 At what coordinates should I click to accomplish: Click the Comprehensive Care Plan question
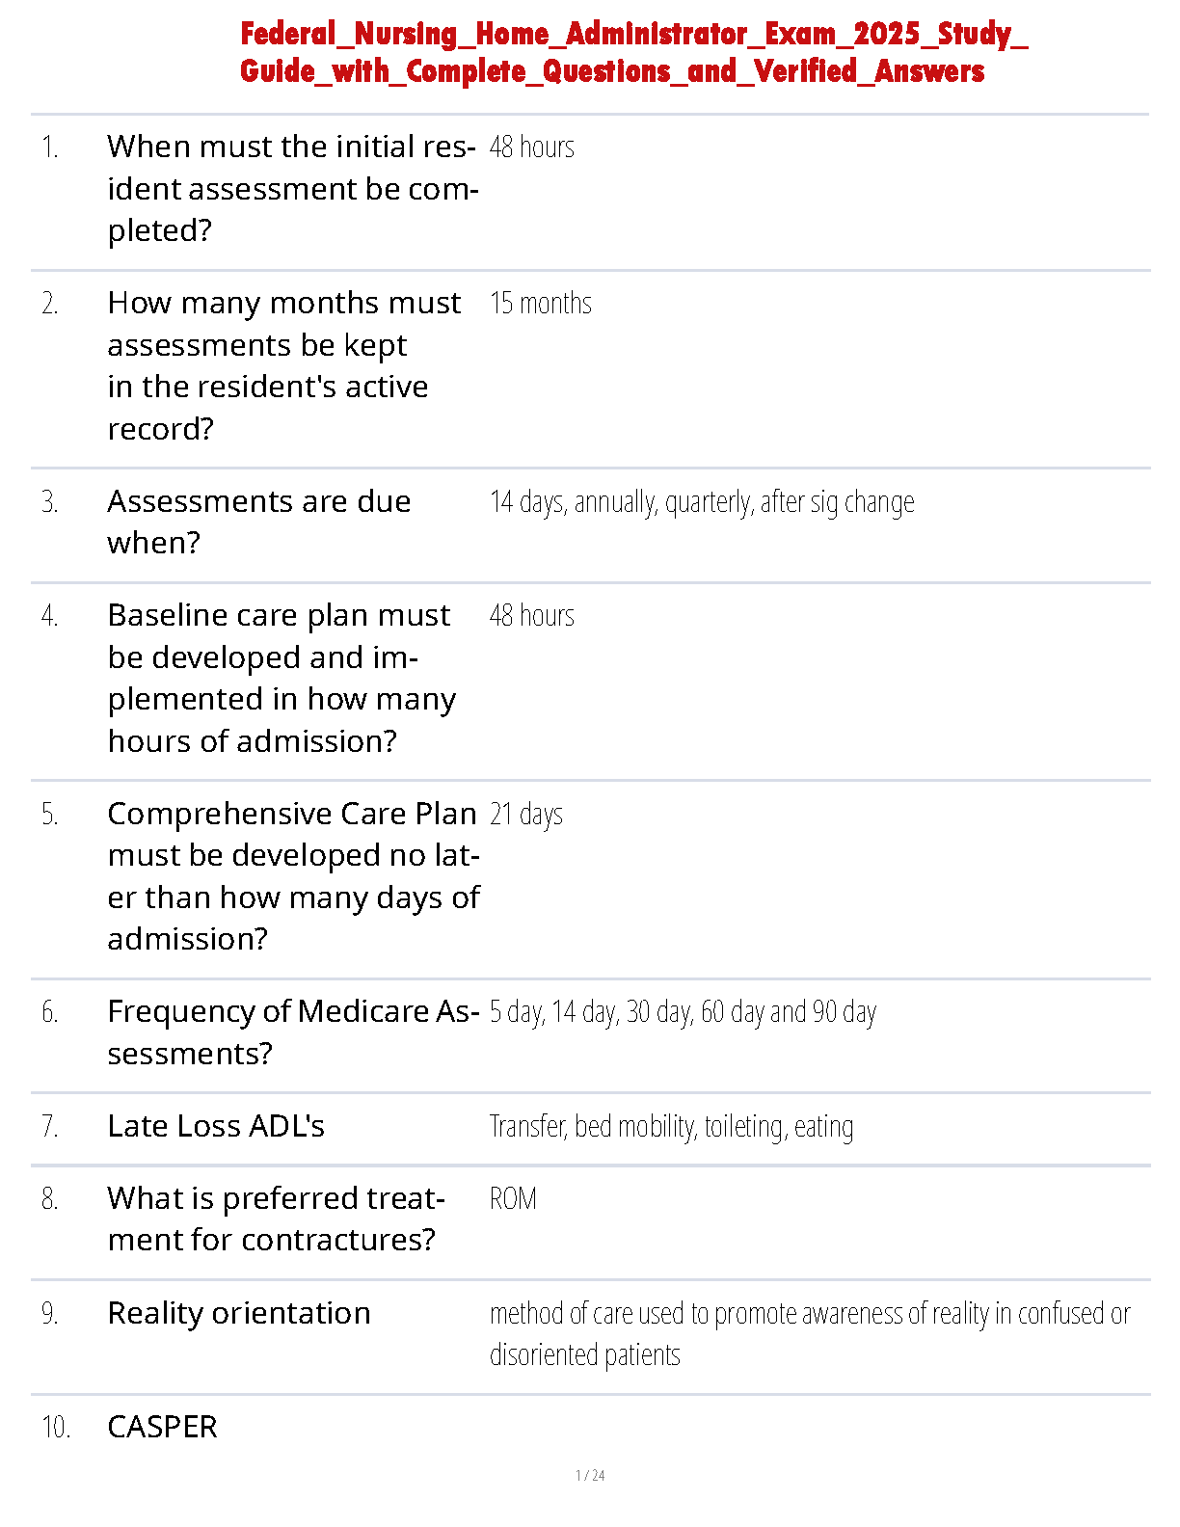pyautogui.click(x=292, y=876)
